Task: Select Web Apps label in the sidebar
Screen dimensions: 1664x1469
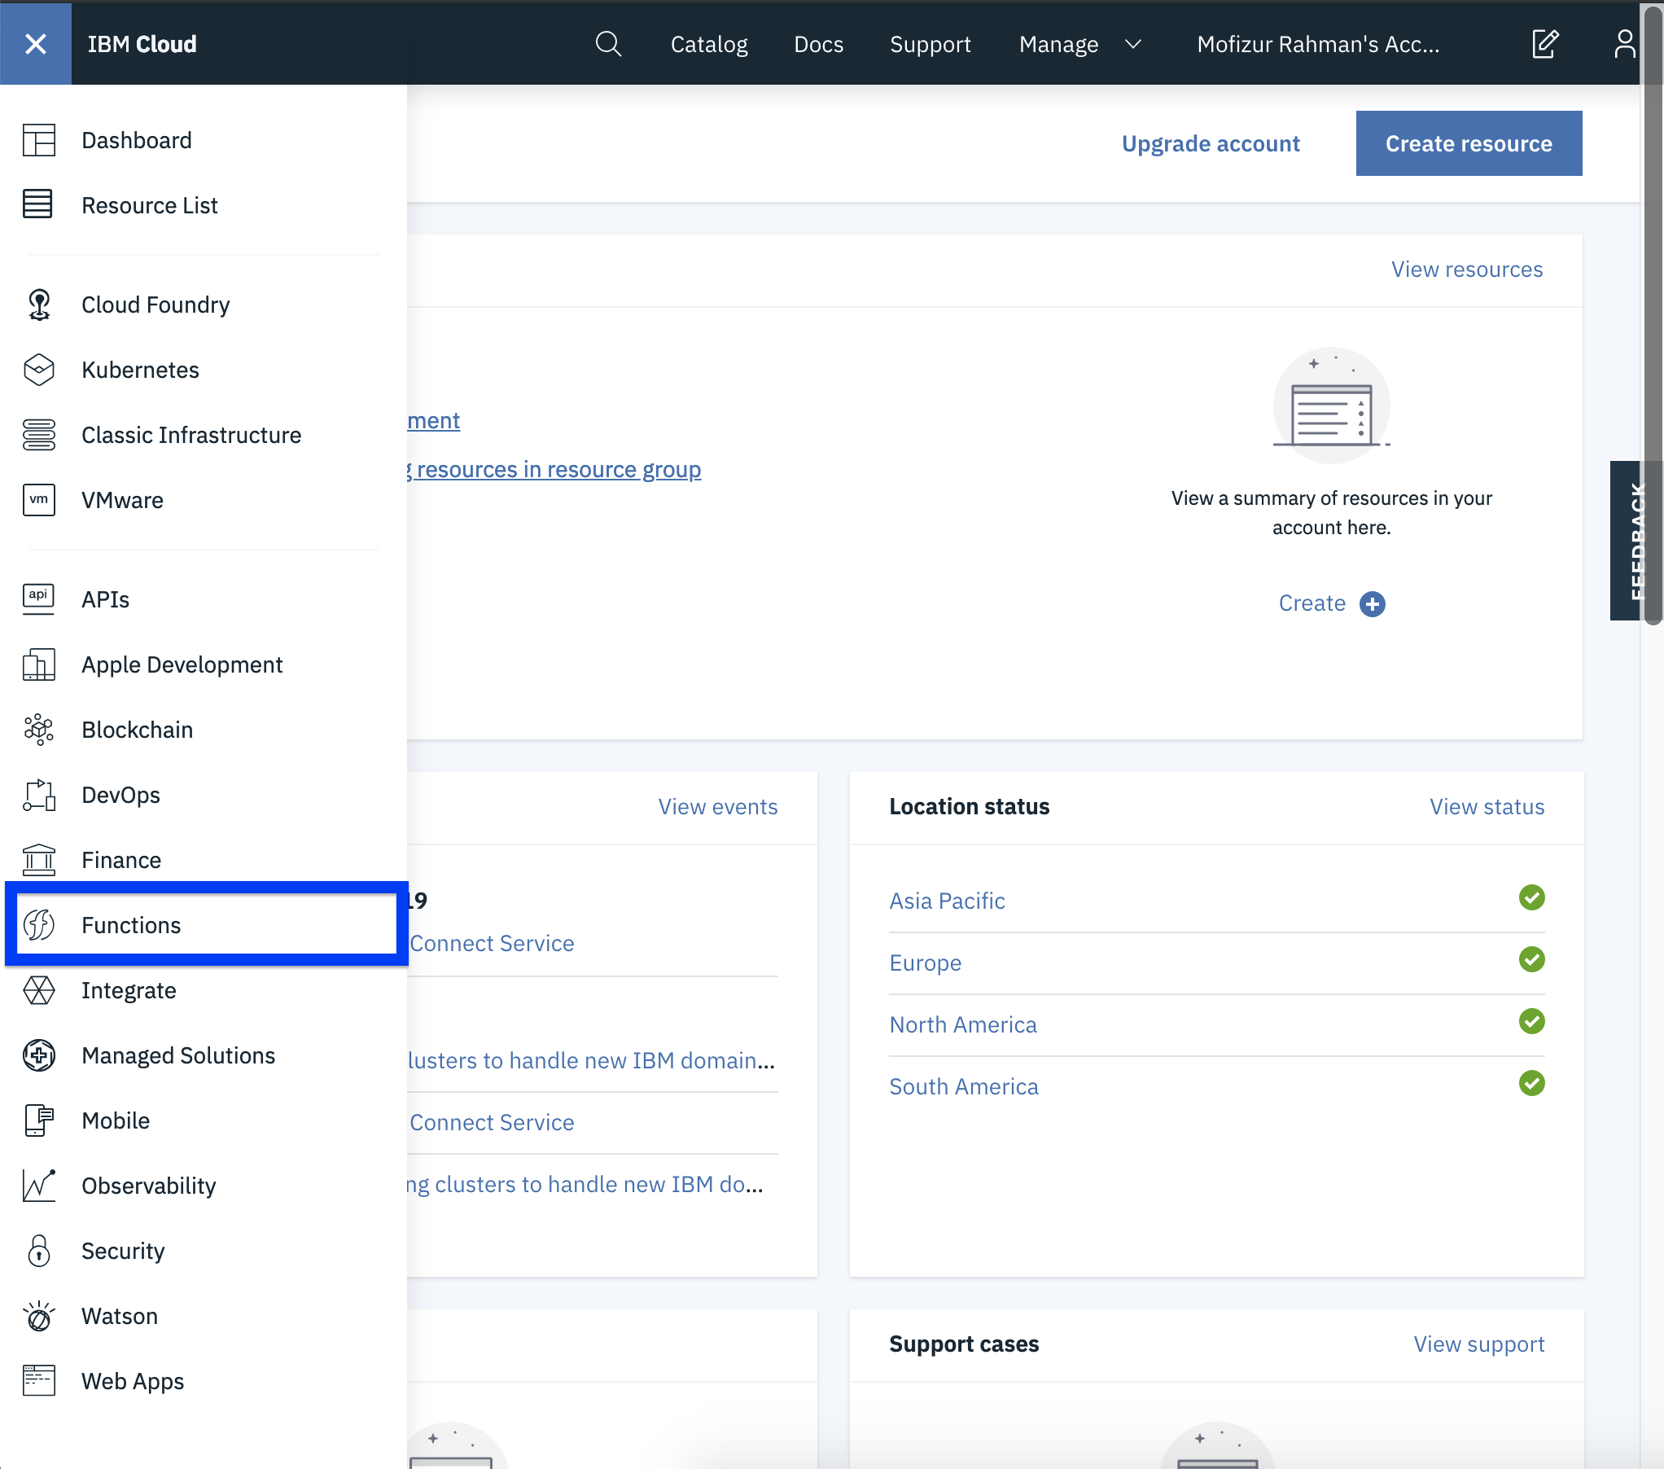Action: pos(133,1381)
